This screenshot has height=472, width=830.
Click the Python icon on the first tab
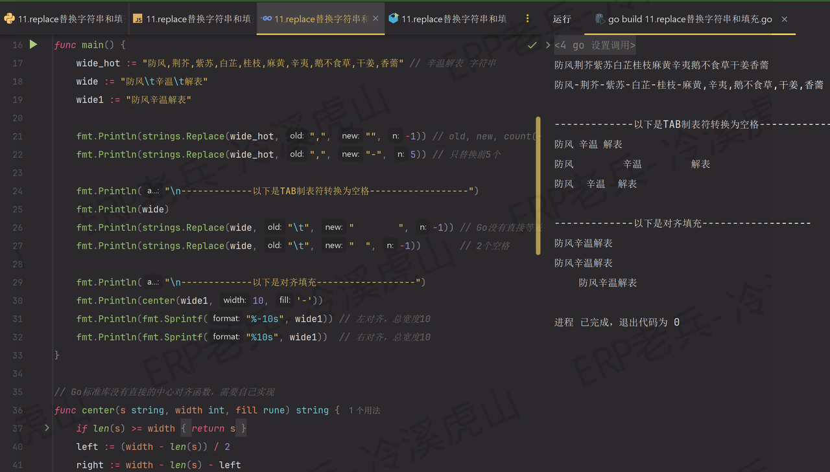click(x=9, y=19)
